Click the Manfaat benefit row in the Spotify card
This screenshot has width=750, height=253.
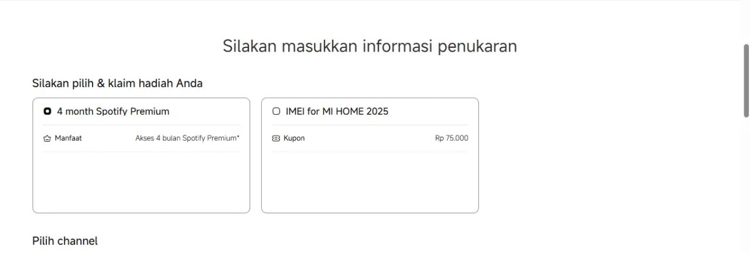tap(141, 139)
